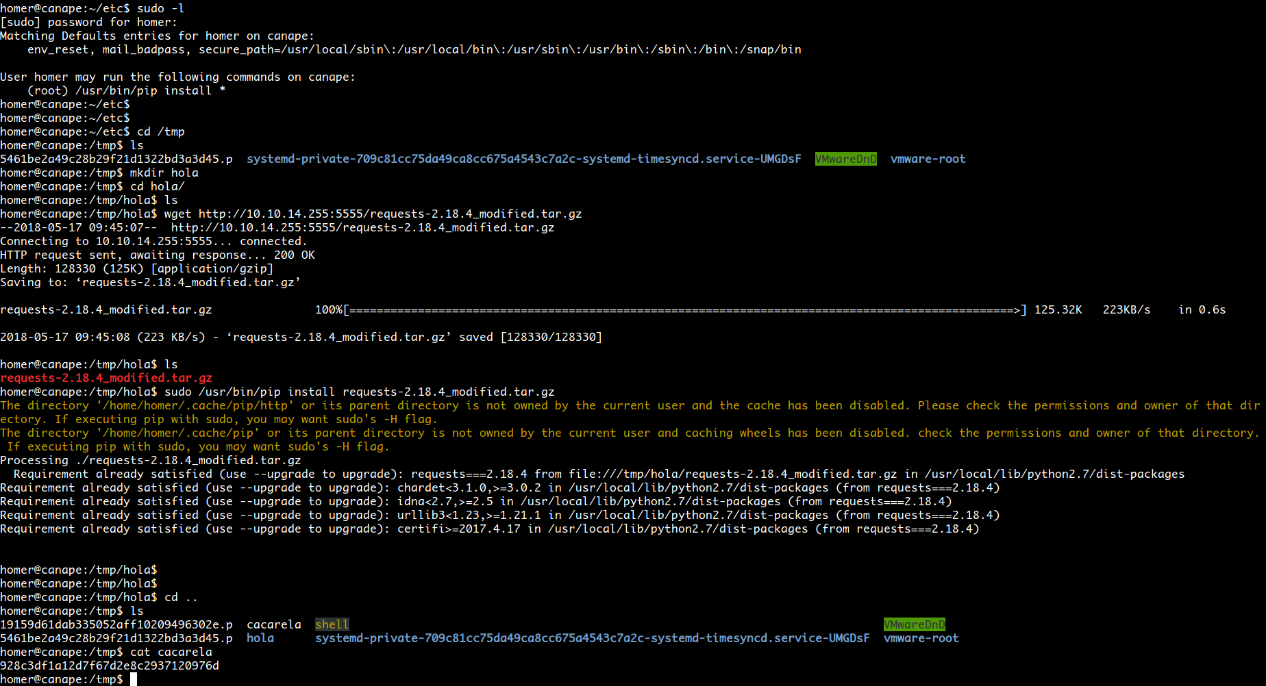The image size is (1266, 686).
Task: Click vmware-root in first ls listing
Action: tap(928, 159)
